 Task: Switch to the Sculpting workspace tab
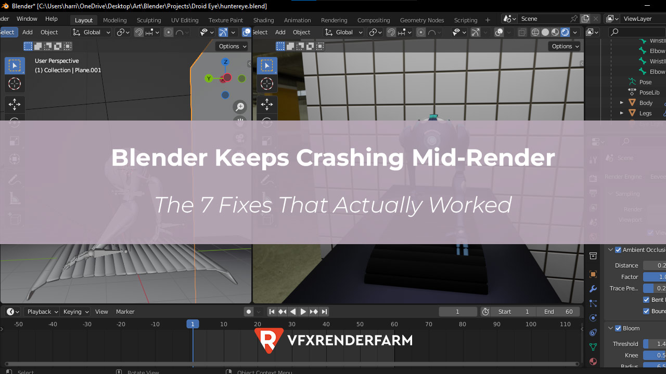(x=149, y=20)
